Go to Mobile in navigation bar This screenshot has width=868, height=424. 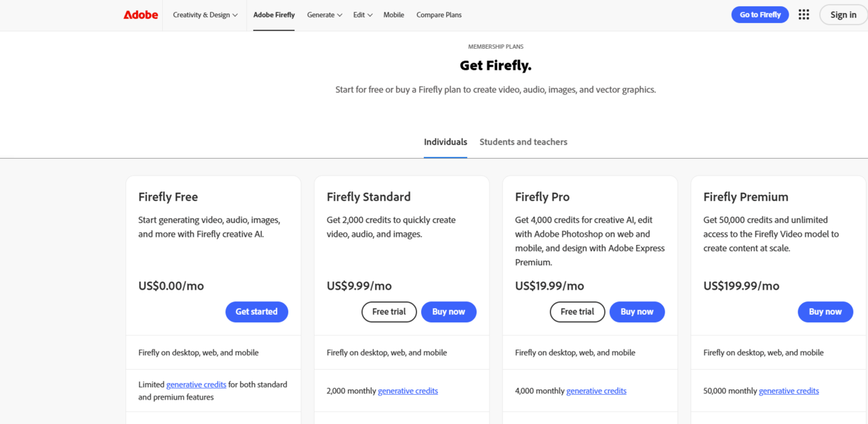(393, 15)
